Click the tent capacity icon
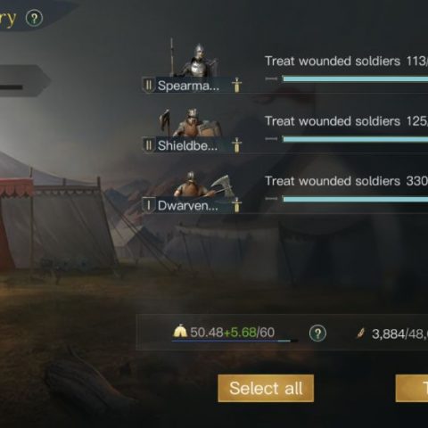428x428 pixels. [x=180, y=332]
